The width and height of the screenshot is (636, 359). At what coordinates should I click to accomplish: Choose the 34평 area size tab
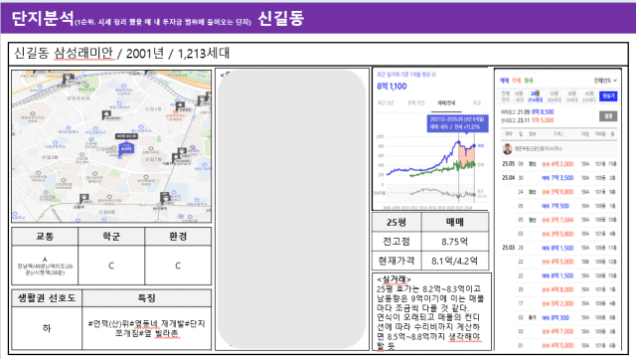[571, 96]
